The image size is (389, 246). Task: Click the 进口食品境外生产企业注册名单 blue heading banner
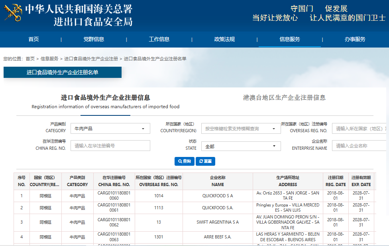coord(63,72)
